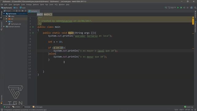This screenshot has height=111, width=197.
Task: Open the Messages tool window
Action: click(x=38, y=107)
